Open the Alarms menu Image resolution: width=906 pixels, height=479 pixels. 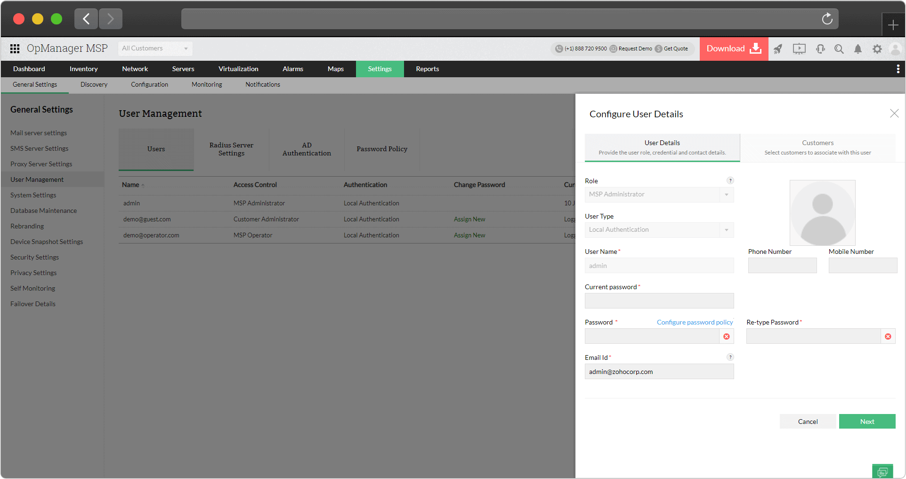293,69
